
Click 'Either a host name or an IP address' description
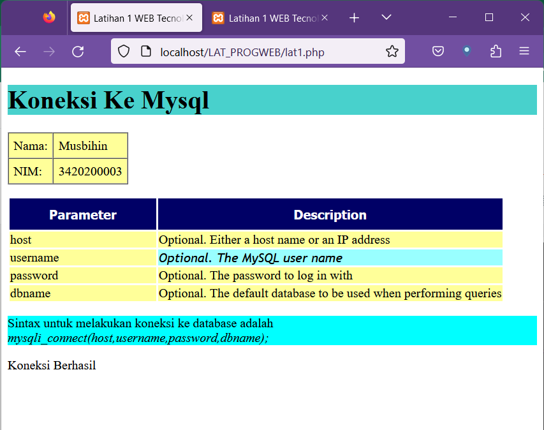click(330, 240)
